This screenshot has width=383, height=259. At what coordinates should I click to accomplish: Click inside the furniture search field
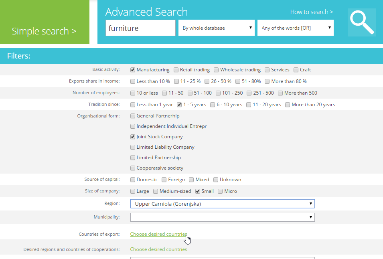click(x=140, y=28)
